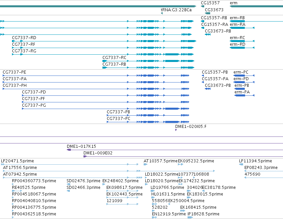Click transcript CG15357-RB
The height and width of the screenshot is (219, 283).
tap(214, 18)
